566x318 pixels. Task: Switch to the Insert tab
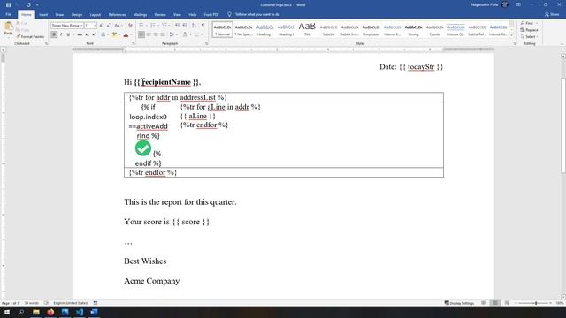[43, 15]
